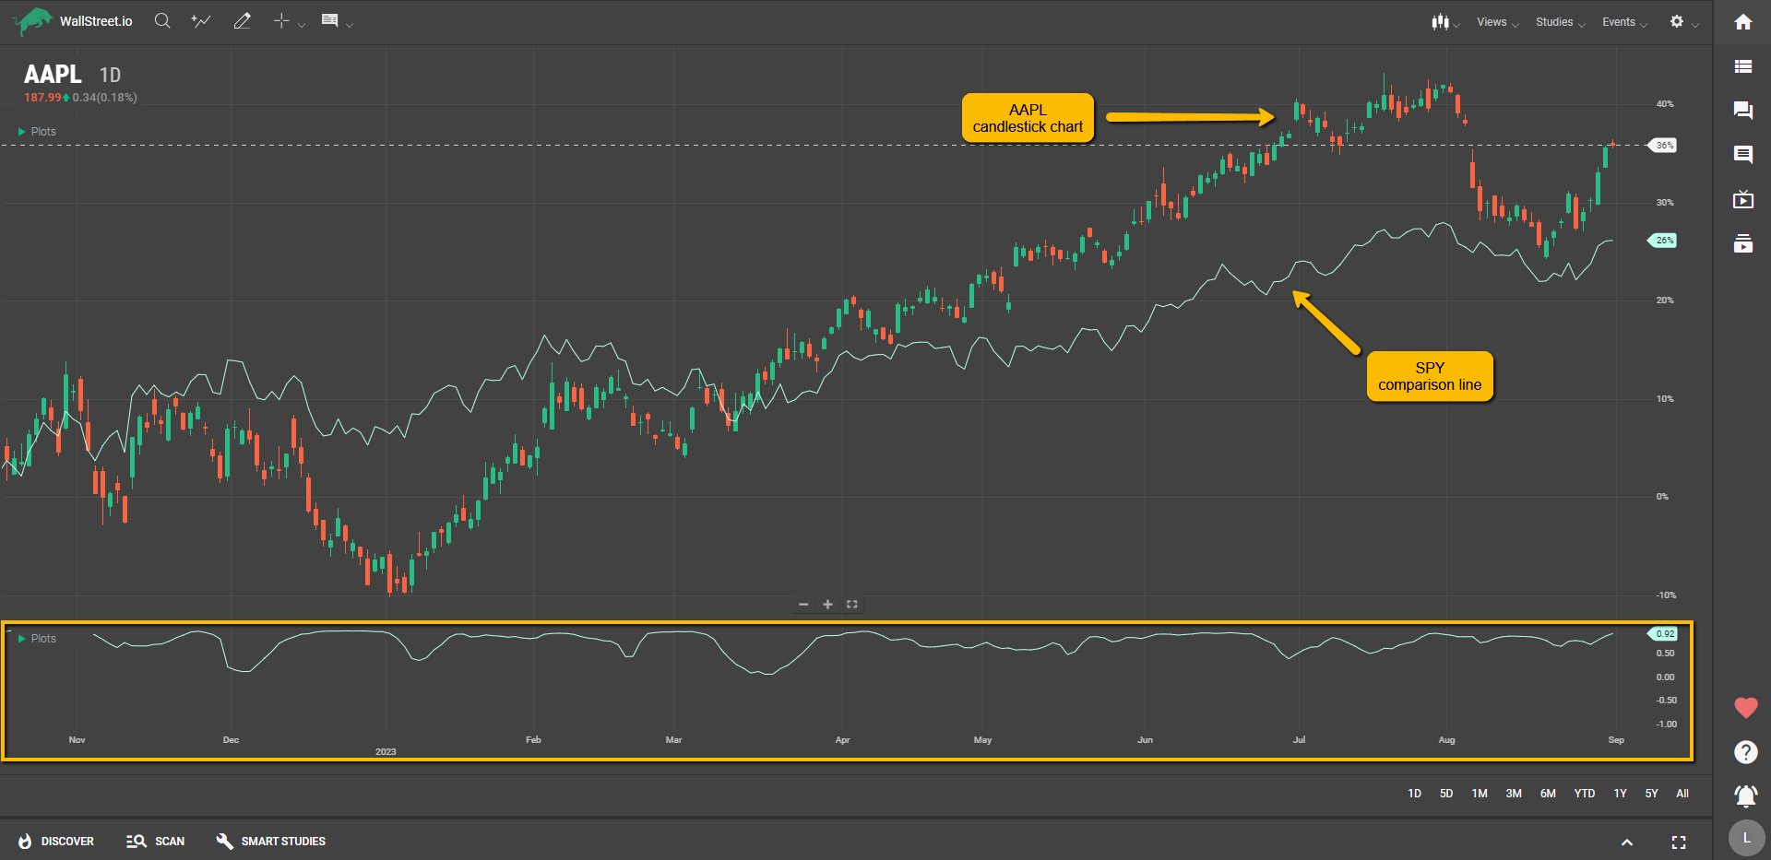
Task: Select the 1D time range
Action: [1415, 794]
